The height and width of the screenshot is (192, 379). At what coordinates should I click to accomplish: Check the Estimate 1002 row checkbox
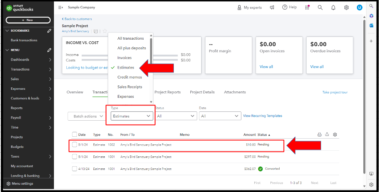tap(74, 145)
